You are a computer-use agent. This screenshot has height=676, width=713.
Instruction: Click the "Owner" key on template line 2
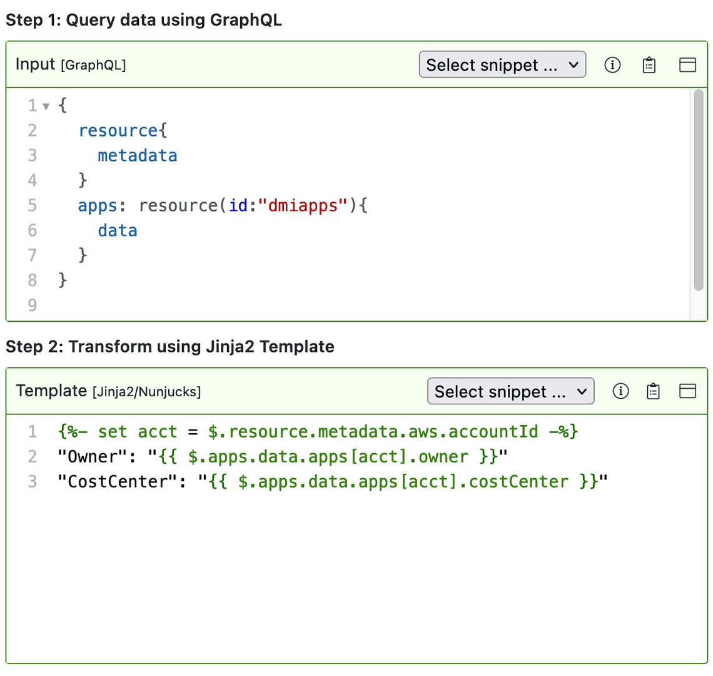click(x=92, y=456)
